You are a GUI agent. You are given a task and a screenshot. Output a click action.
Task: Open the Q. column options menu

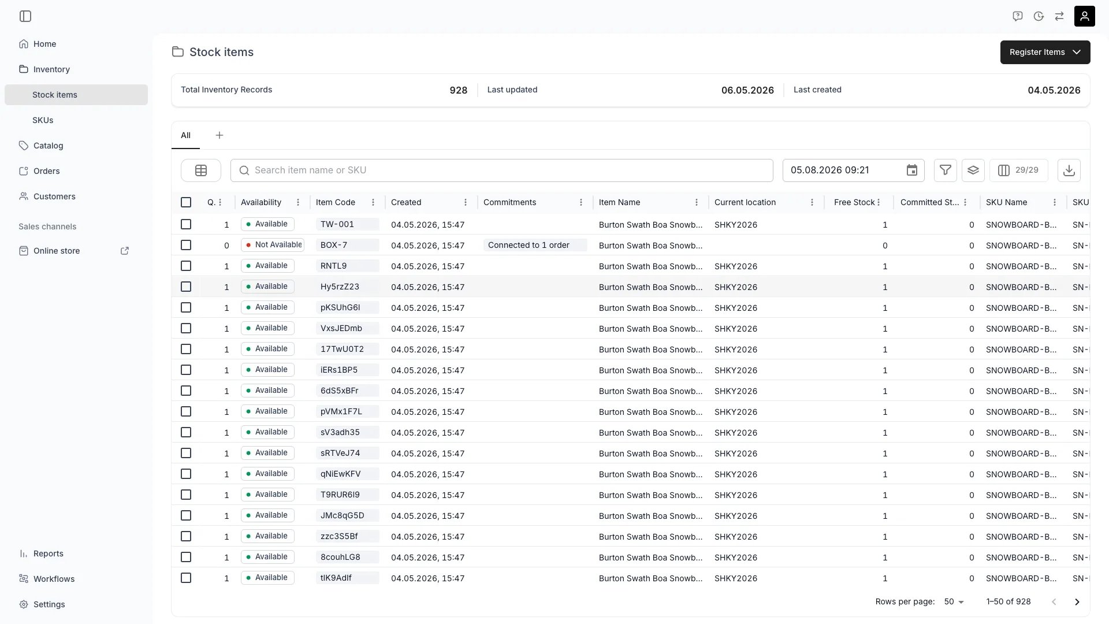[220, 202]
